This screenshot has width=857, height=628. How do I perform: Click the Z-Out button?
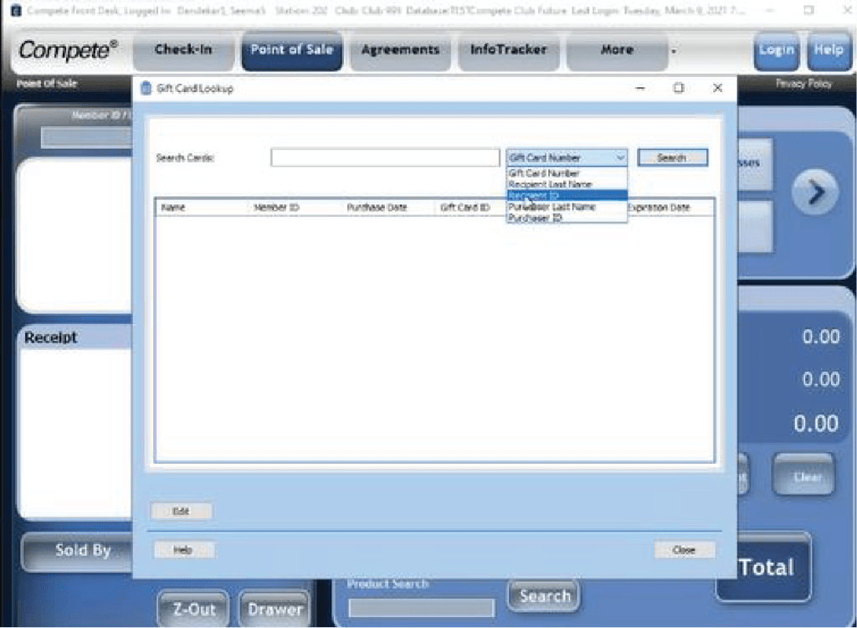(x=193, y=609)
